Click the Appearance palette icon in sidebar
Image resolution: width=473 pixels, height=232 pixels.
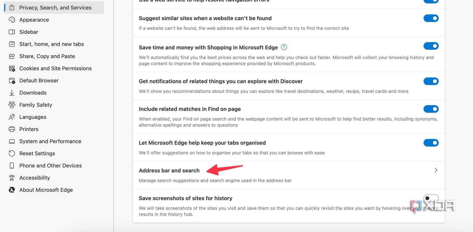click(x=12, y=20)
